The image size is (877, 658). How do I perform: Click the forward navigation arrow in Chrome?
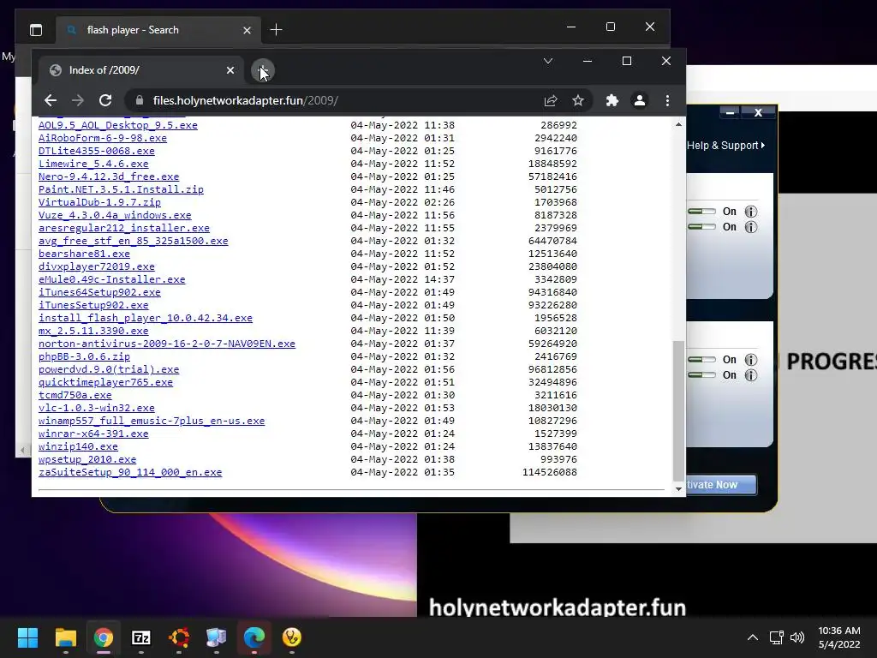coord(78,101)
